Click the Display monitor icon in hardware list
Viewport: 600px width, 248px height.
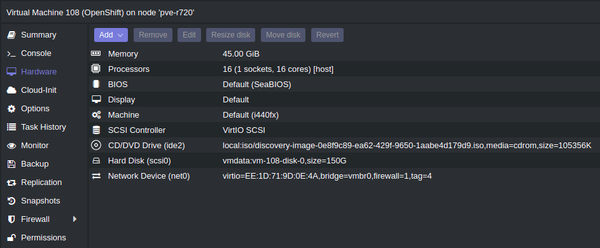pos(96,99)
